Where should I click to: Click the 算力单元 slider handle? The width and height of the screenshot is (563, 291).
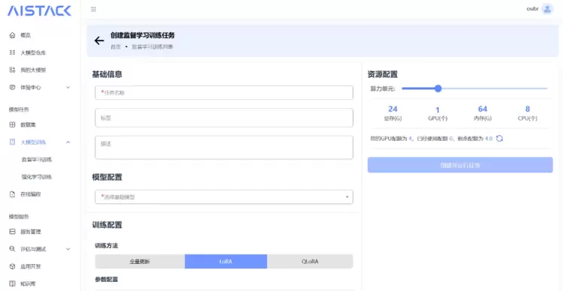pos(438,88)
